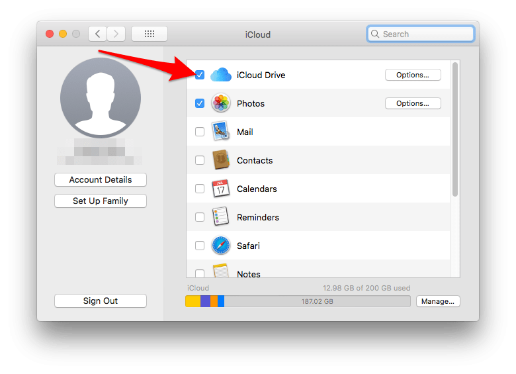This screenshot has width=516, height=374.
Task: Click the 187.02 GB free storage area
Action: (x=318, y=301)
